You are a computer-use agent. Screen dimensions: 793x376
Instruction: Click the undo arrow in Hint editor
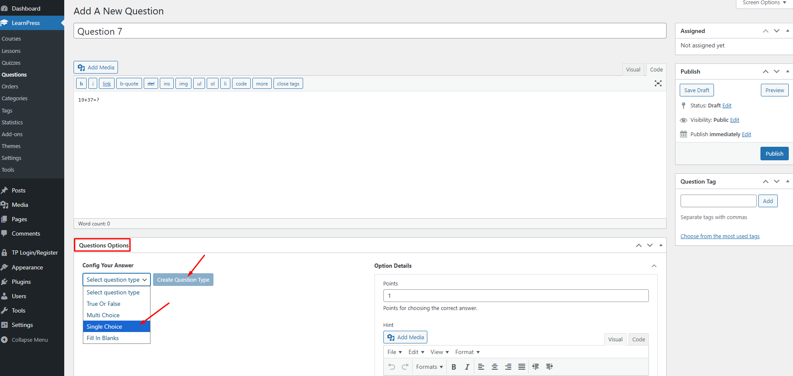391,367
